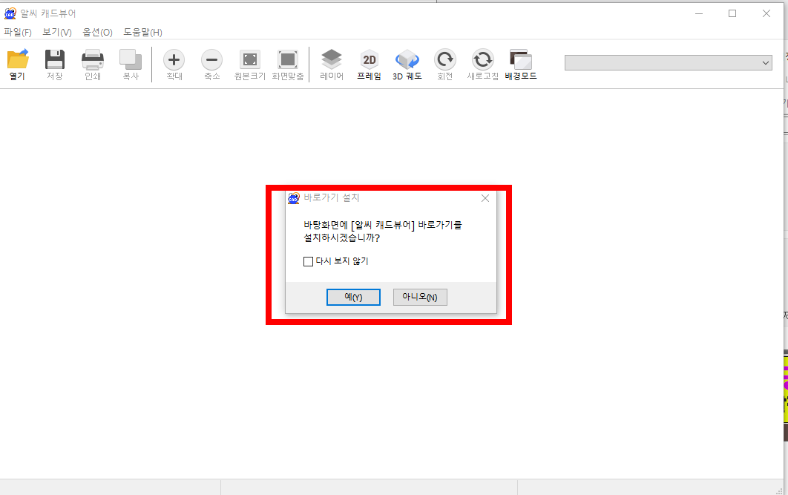Open a CAD file with the 열기 icon
The height and width of the screenshot is (495, 788).
click(x=16, y=64)
